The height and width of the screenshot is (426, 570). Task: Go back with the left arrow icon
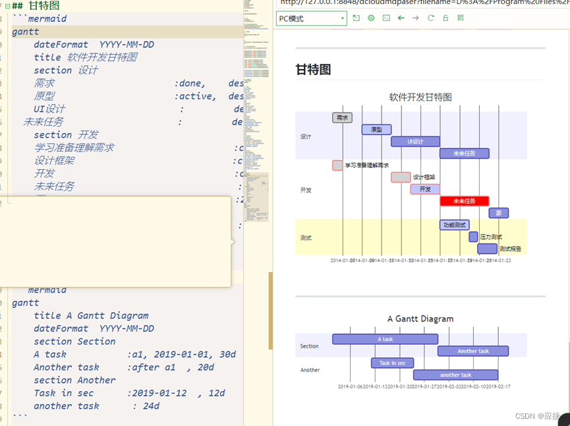[401, 18]
